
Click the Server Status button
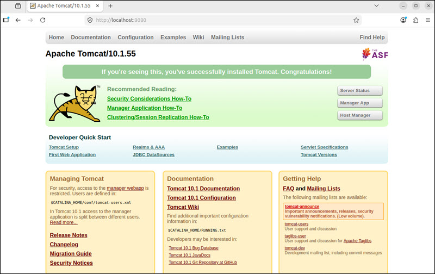click(360, 91)
